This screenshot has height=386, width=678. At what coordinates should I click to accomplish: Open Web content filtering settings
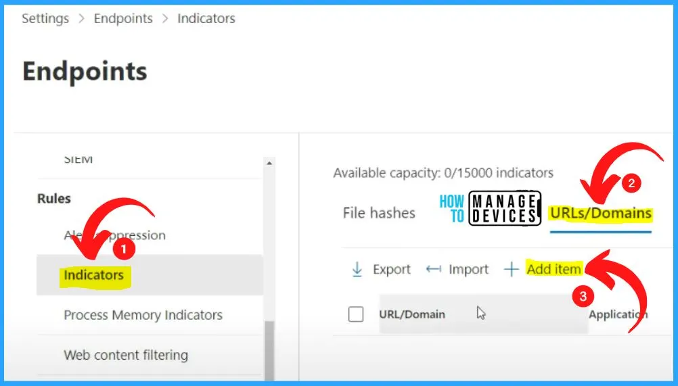pos(126,355)
